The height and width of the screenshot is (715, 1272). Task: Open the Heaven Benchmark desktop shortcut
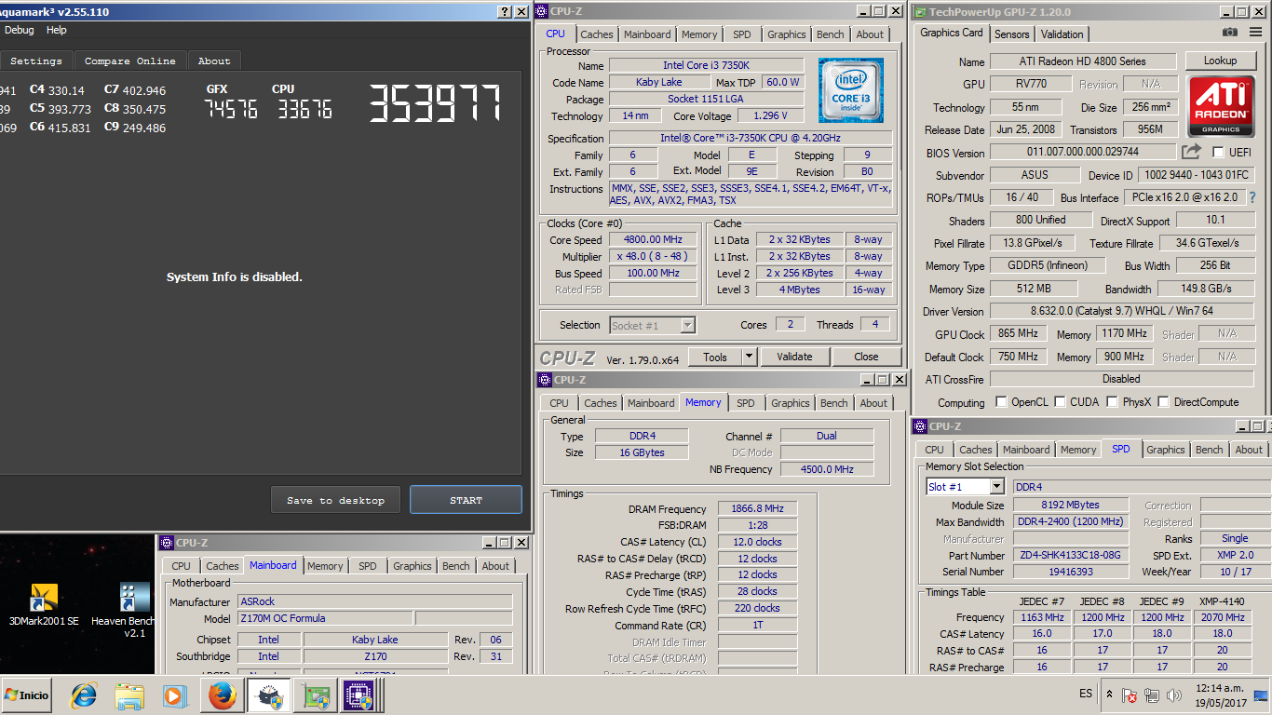tap(134, 610)
